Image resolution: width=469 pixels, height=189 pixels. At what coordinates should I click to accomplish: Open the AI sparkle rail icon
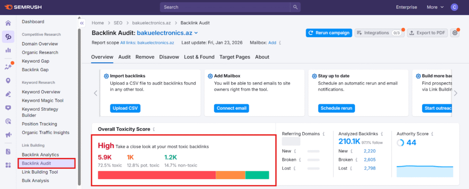[8, 67]
